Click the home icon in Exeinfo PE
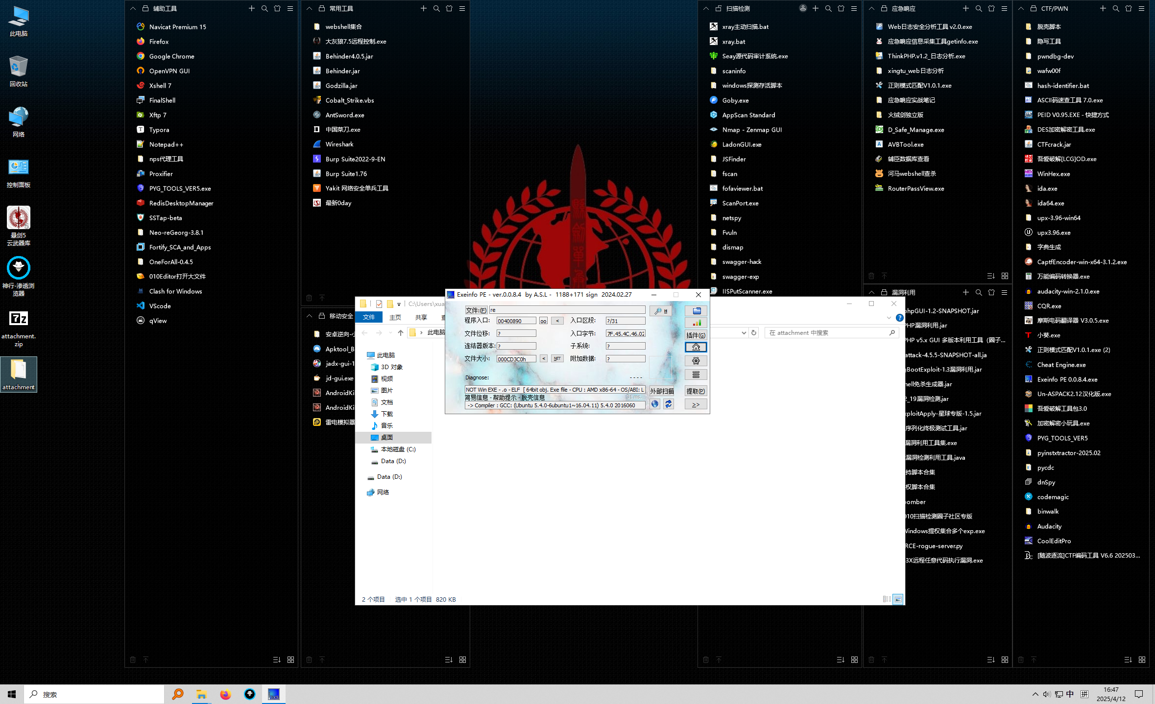Screen dimensions: 1155x704 point(696,347)
